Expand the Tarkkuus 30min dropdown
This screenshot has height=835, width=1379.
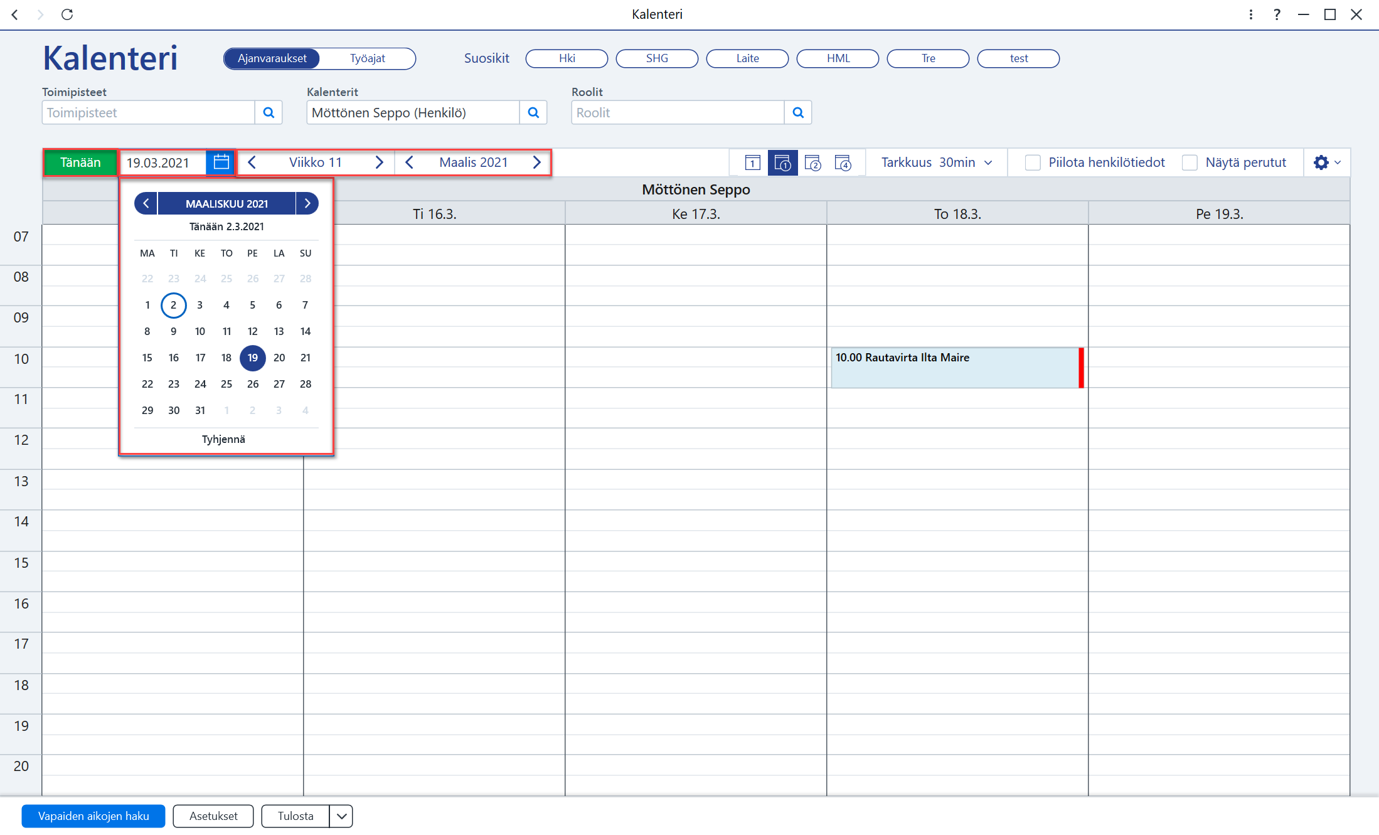[x=937, y=162]
